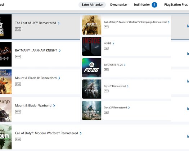Image resolution: width=189 pixels, height=151 pixels.
Task: Open Mount & Blade: Warband title link
Action: 33,106
